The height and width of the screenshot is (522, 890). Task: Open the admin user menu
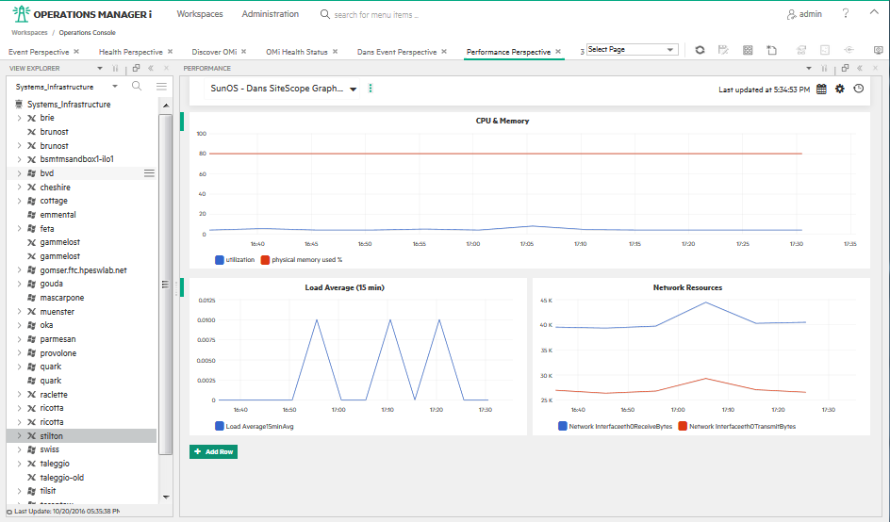[x=804, y=14]
